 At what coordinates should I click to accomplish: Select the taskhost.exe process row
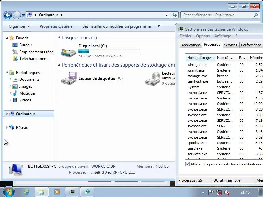pos(224,81)
